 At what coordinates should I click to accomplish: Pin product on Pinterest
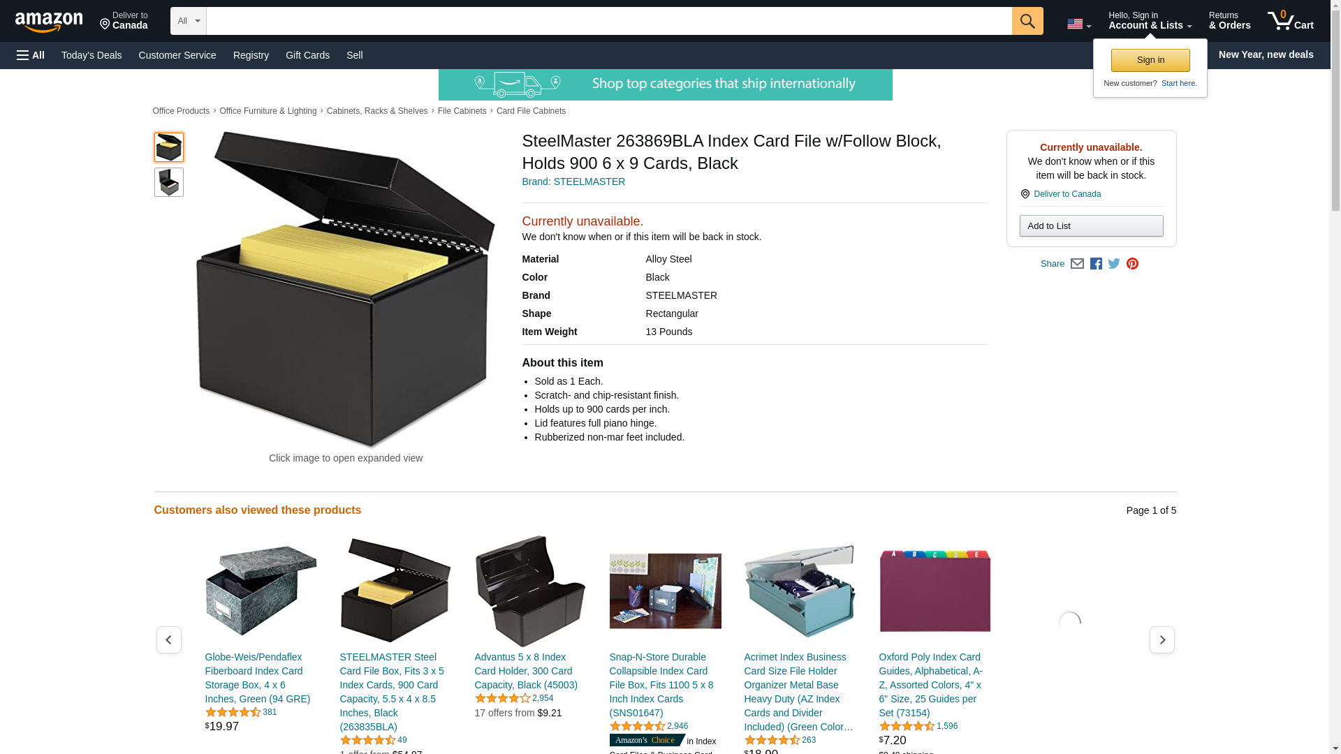(x=1132, y=264)
